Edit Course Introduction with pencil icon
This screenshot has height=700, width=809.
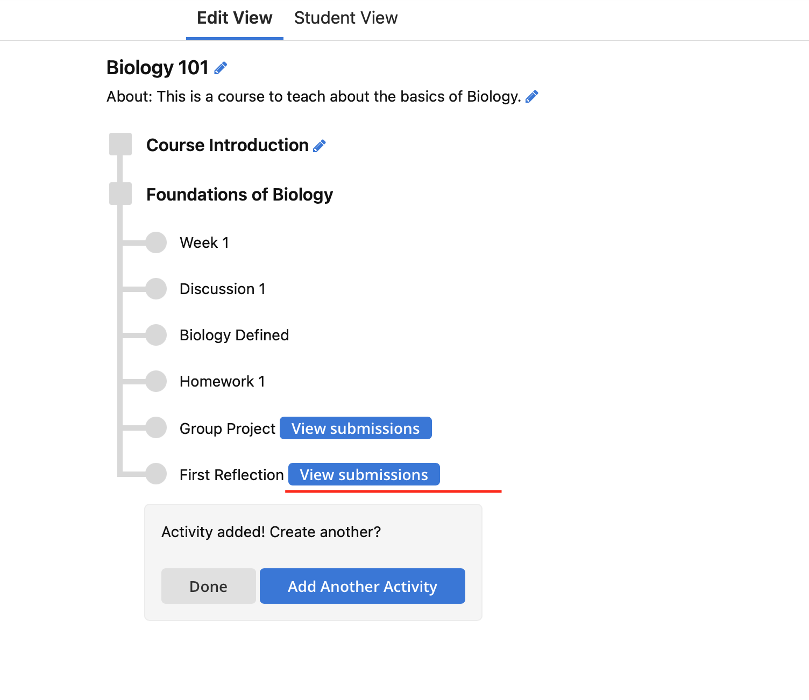click(320, 146)
